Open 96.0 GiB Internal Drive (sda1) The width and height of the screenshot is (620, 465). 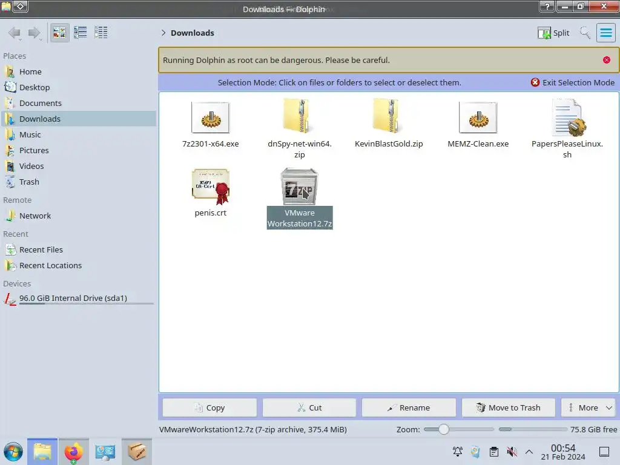coord(79,298)
